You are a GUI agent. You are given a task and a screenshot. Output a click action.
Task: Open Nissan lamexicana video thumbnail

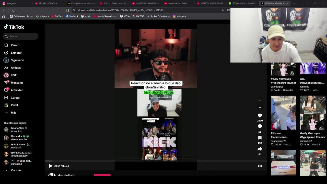284,113
